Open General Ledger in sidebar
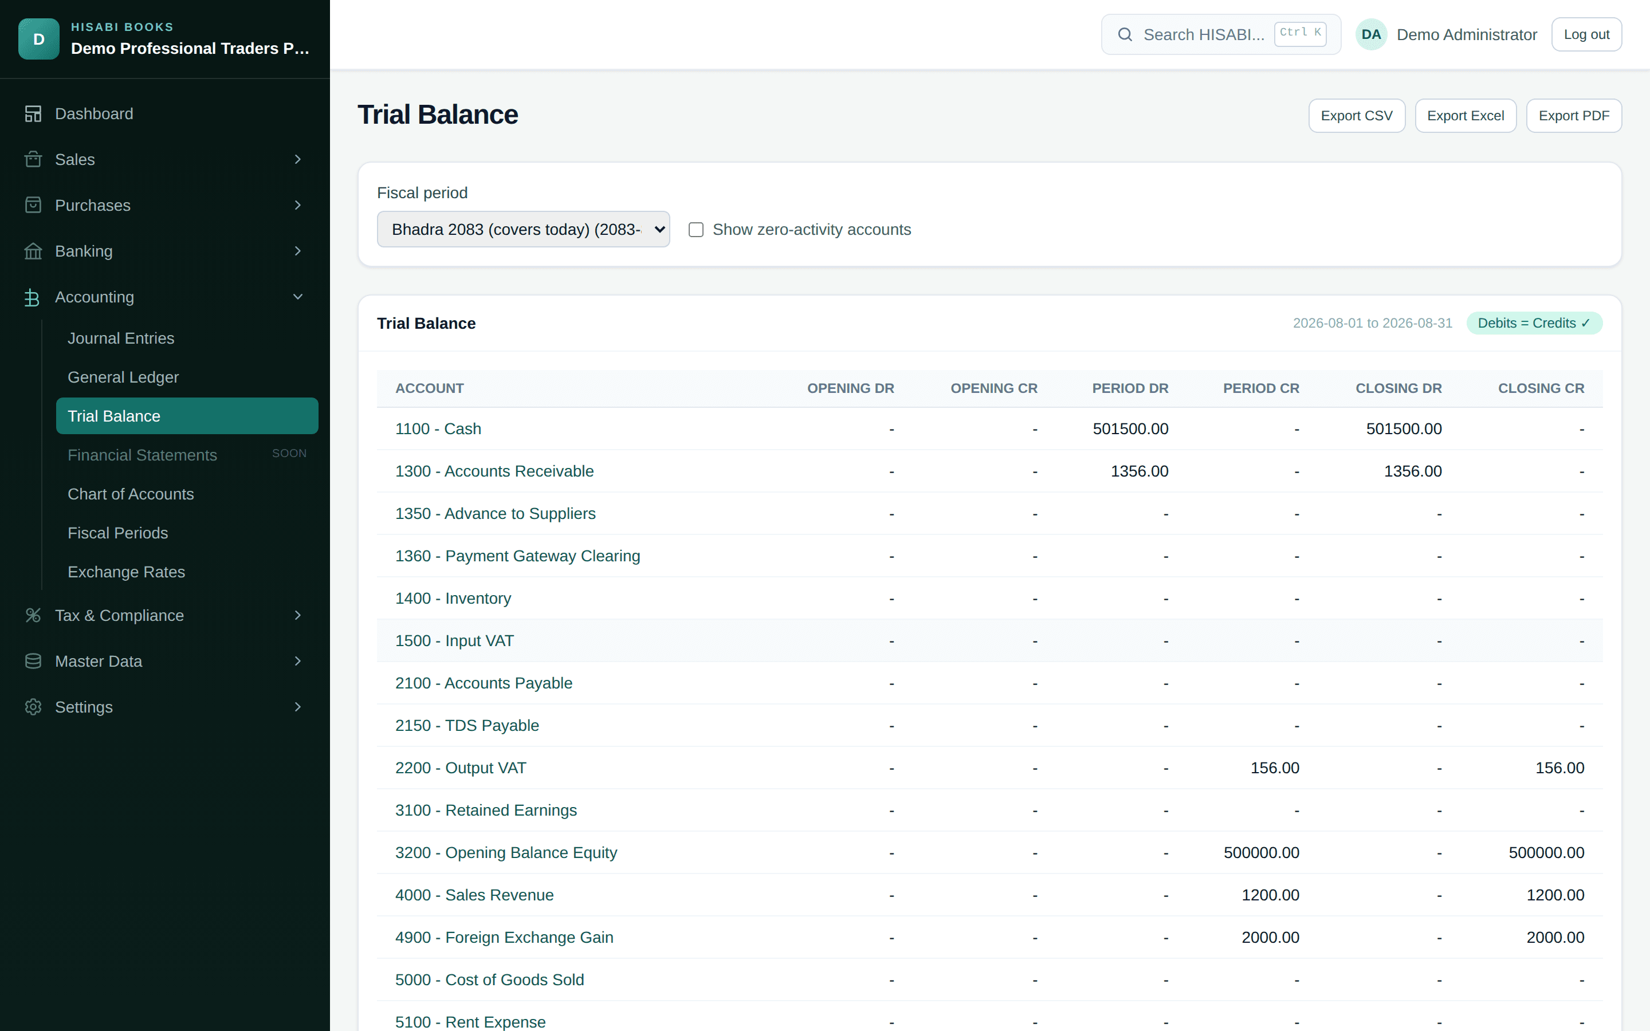The height and width of the screenshot is (1031, 1650). (x=187, y=377)
